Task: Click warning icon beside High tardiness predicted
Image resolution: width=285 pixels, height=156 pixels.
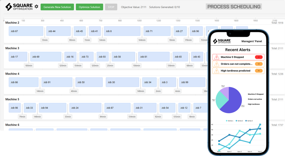Action: tap(216, 71)
